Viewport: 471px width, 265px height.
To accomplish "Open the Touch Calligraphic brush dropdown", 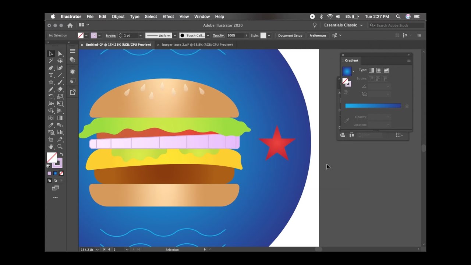I will click(x=208, y=36).
